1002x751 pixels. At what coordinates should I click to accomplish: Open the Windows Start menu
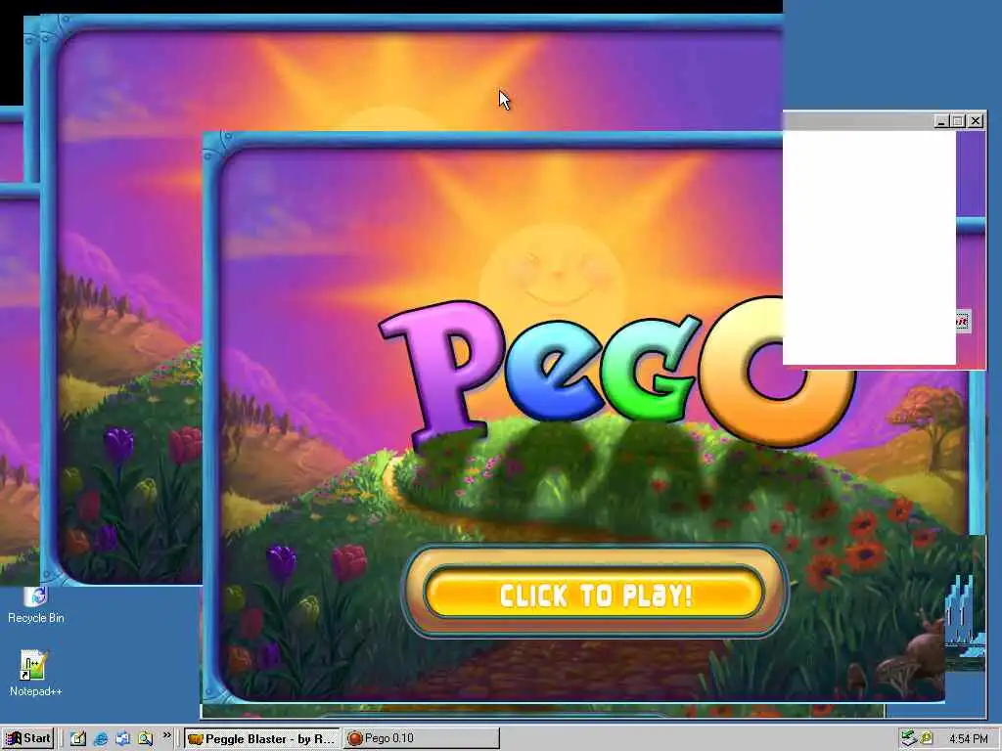[x=27, y=738]
